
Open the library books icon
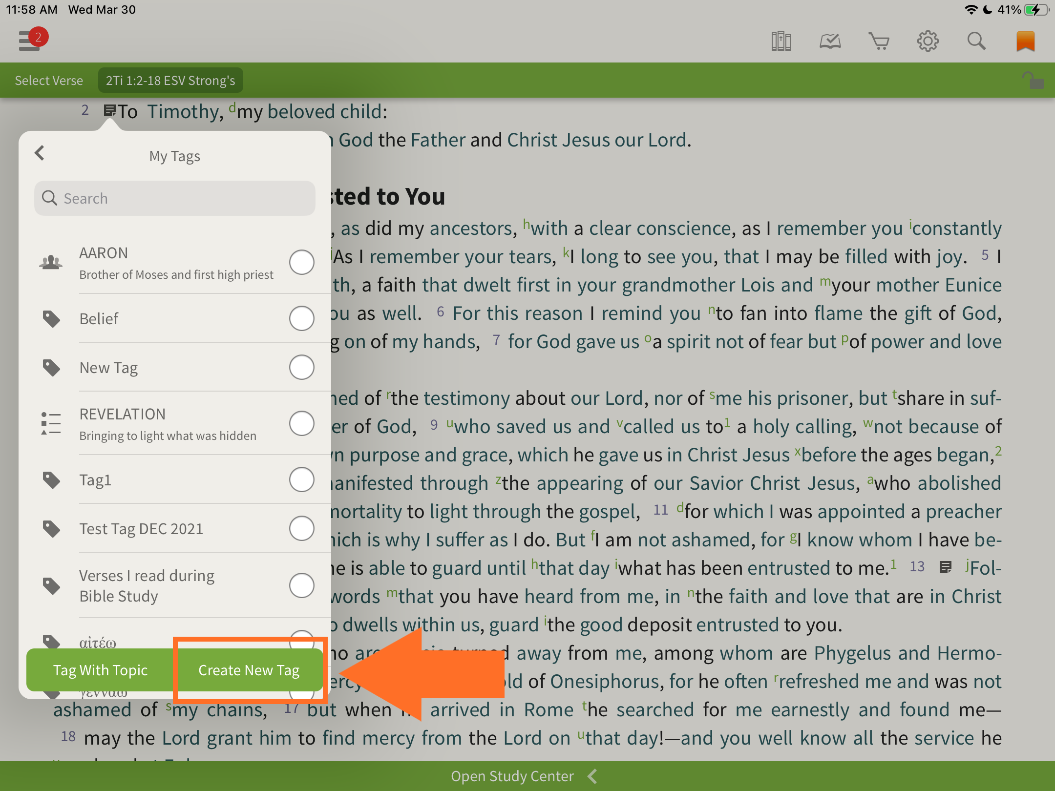pyautogui.click(x=781, y=42)
